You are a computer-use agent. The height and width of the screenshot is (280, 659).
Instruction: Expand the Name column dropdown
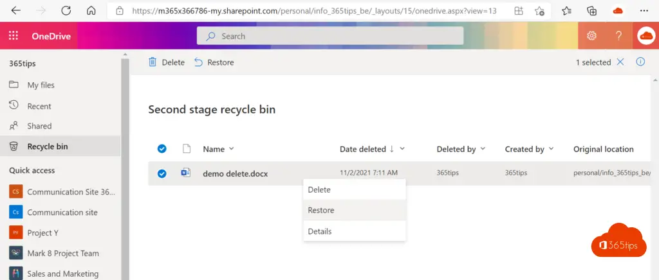point(231,149)
